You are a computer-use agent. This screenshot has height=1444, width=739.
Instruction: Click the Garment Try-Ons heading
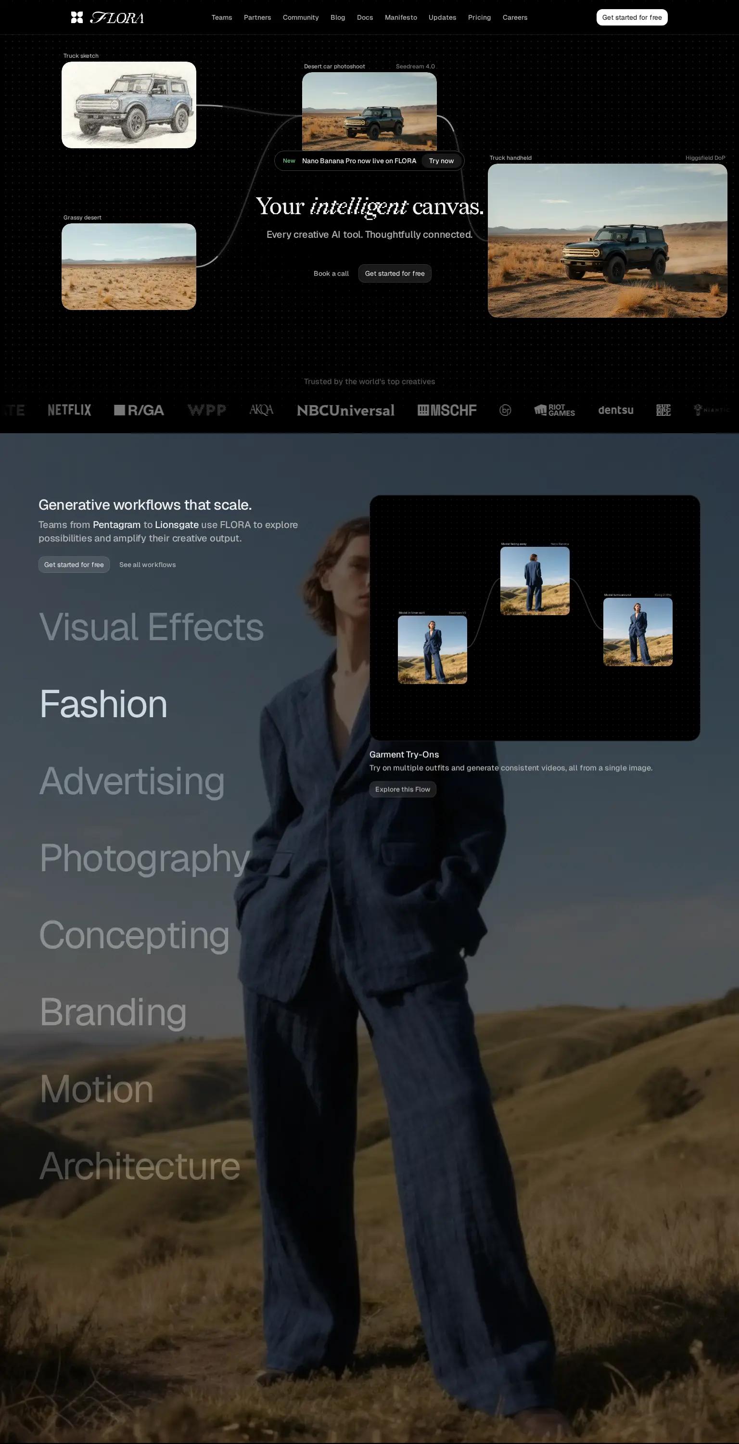404,755
